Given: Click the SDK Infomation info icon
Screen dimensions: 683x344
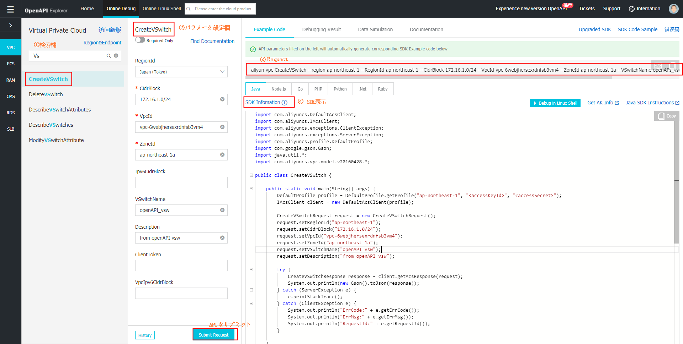Looking at the screenshot, I should pos(285,103).
